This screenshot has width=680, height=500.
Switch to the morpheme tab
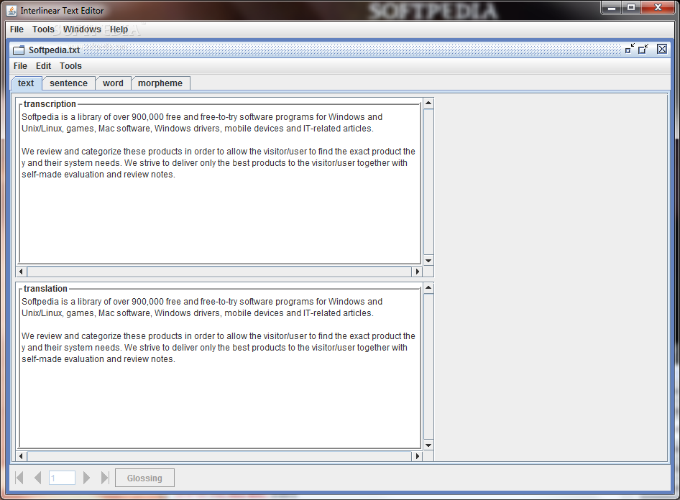[x=160, y=83]
